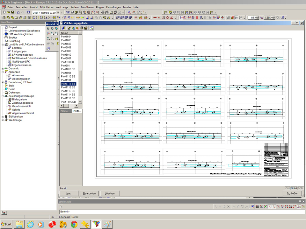The height and width of the screenshot is (229, 306).
Task: Collapse the Lastfälle und LF-Kombinationen node
Action: click(x=3, y=45)
